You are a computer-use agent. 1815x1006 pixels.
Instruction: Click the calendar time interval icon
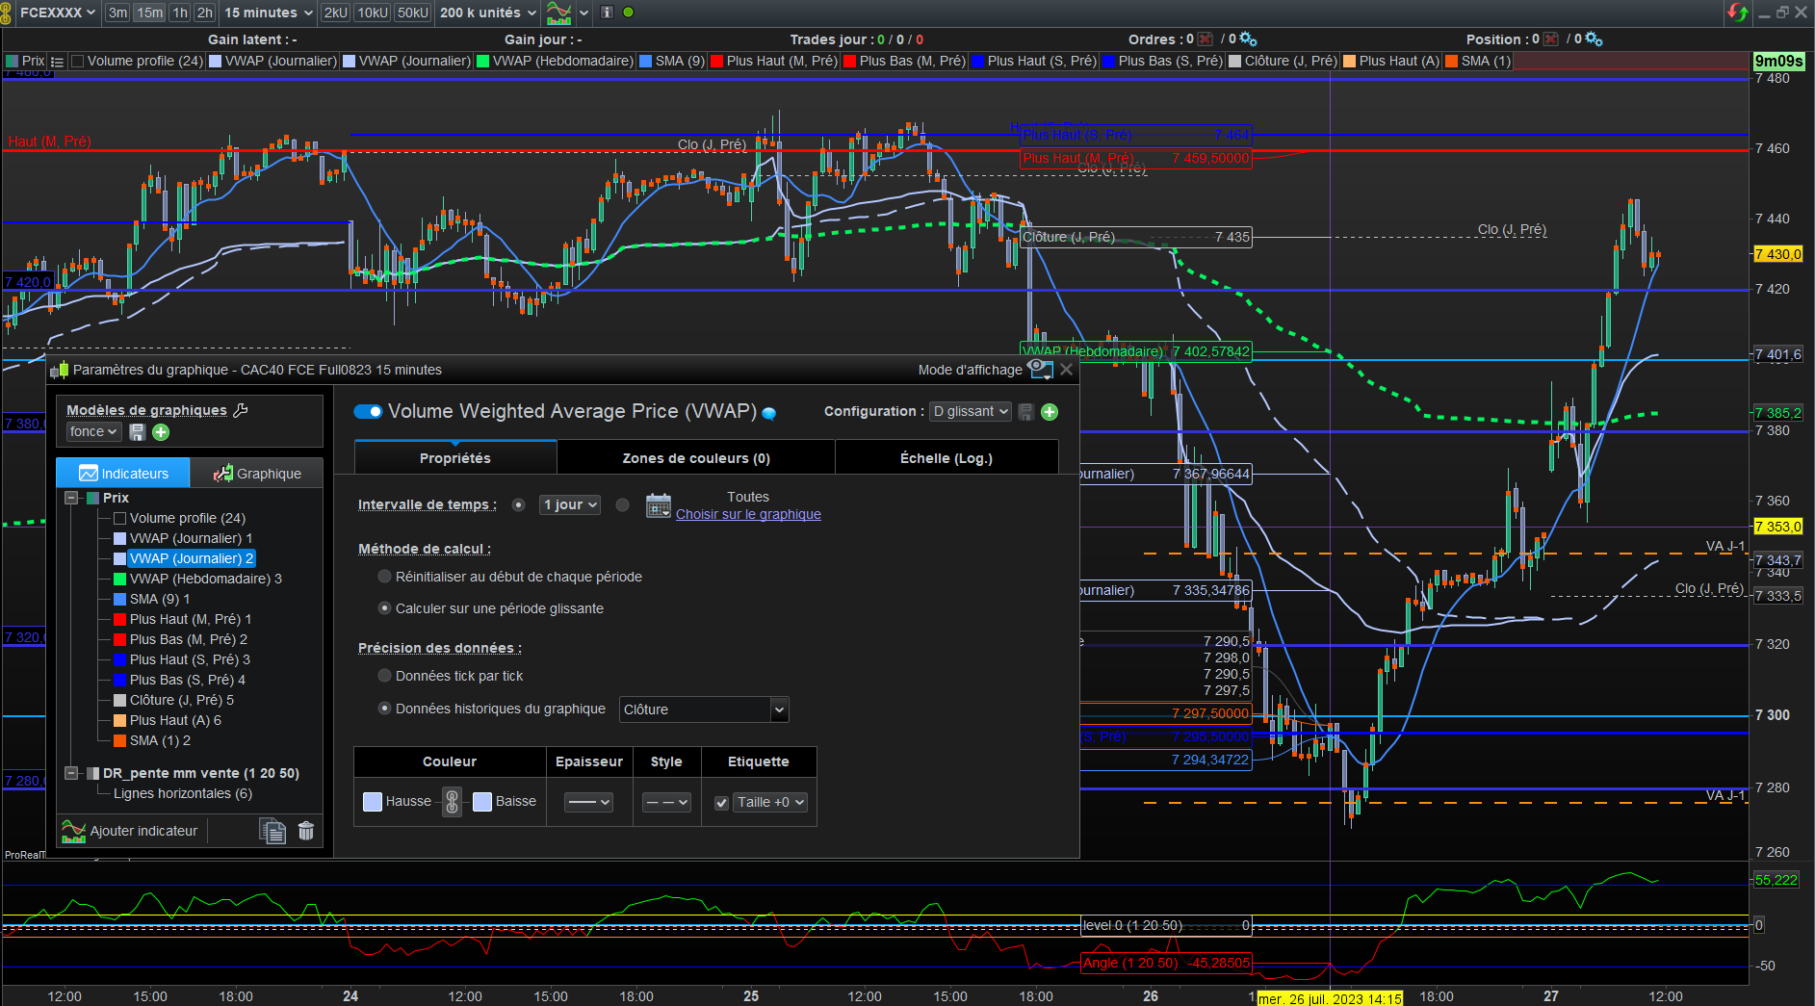pos(659,505)
